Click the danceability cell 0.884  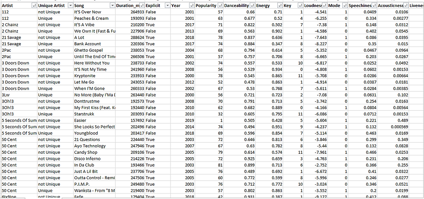point(239,44)
